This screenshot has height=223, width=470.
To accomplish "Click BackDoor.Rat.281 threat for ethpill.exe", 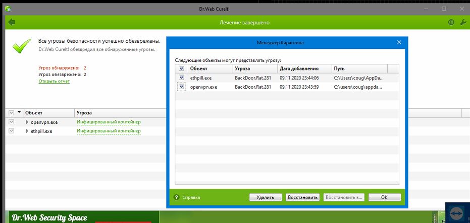I will [x=253, y=78].
